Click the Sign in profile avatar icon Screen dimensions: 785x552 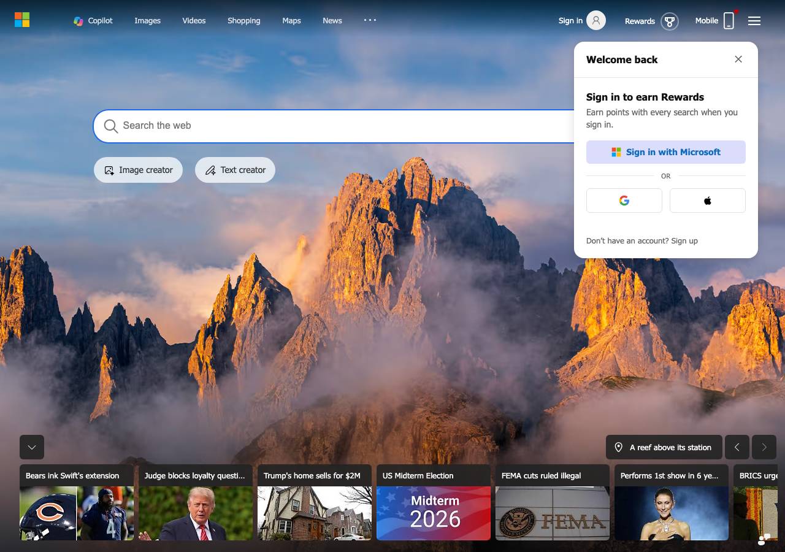click(596, 20)
